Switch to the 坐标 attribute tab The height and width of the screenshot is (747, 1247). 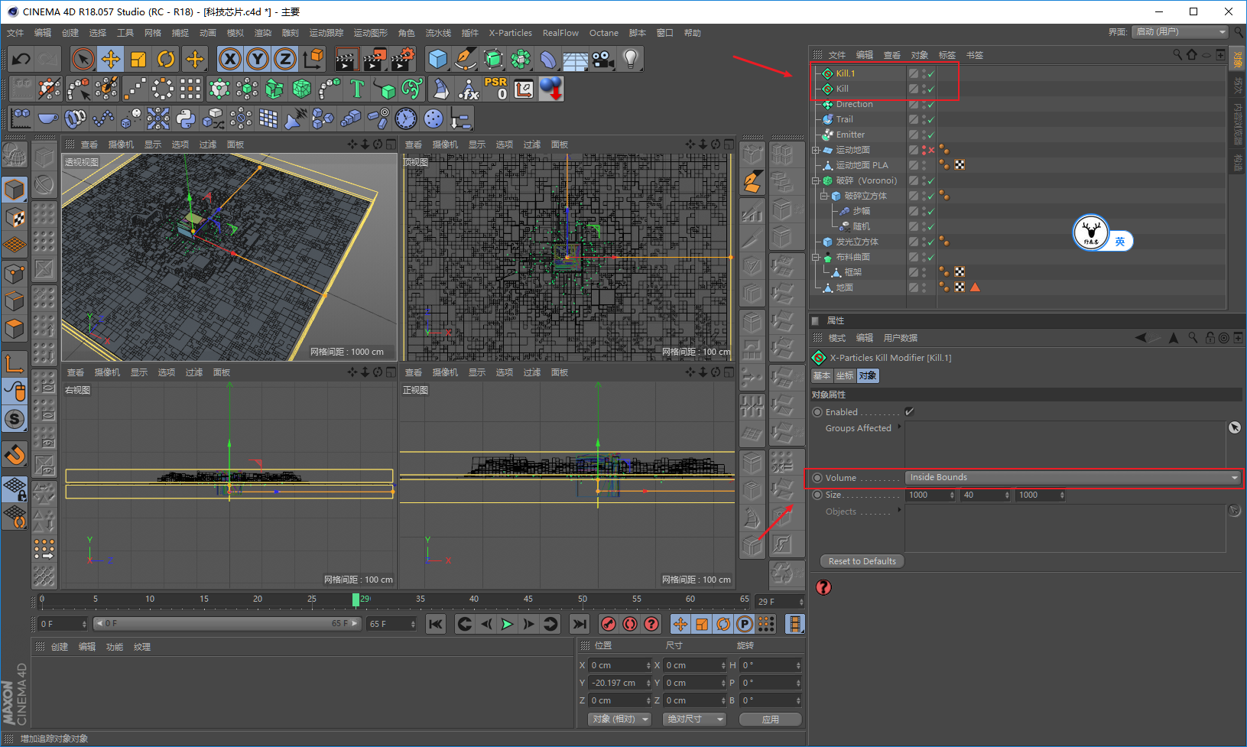845,375
